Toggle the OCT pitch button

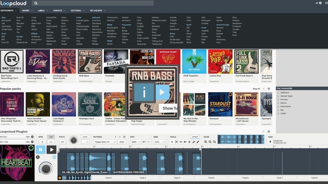[63, 142]
